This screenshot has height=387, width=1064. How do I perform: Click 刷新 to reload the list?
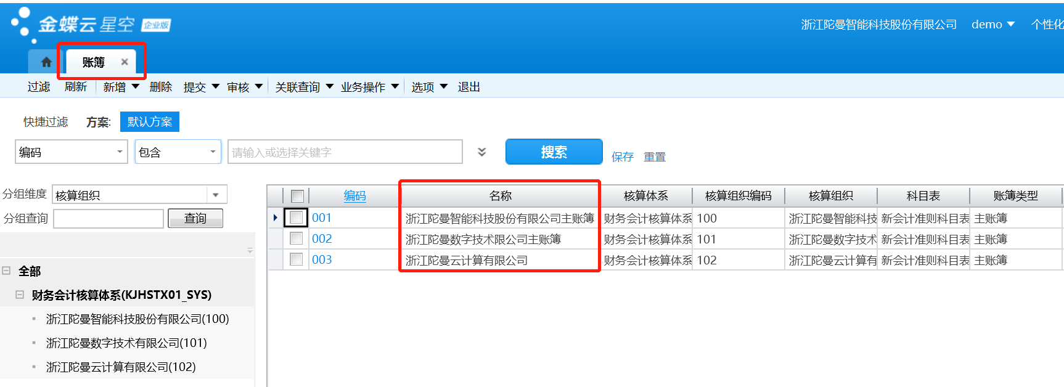[76, 87]
